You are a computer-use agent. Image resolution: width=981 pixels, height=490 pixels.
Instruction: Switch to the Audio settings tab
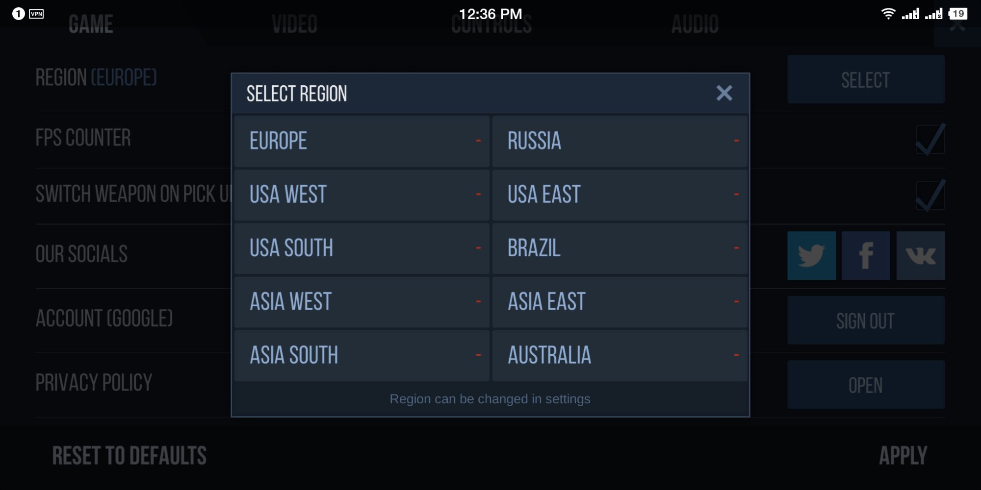pyautogui.click(x=695, y=24)
